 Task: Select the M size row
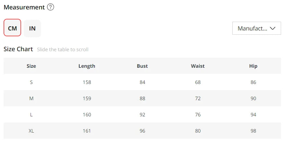(x=142, y=98)
